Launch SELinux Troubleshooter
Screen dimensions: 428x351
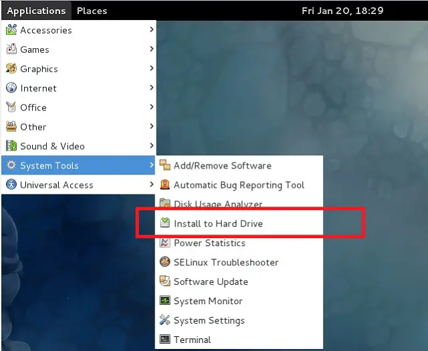point(239,262)
